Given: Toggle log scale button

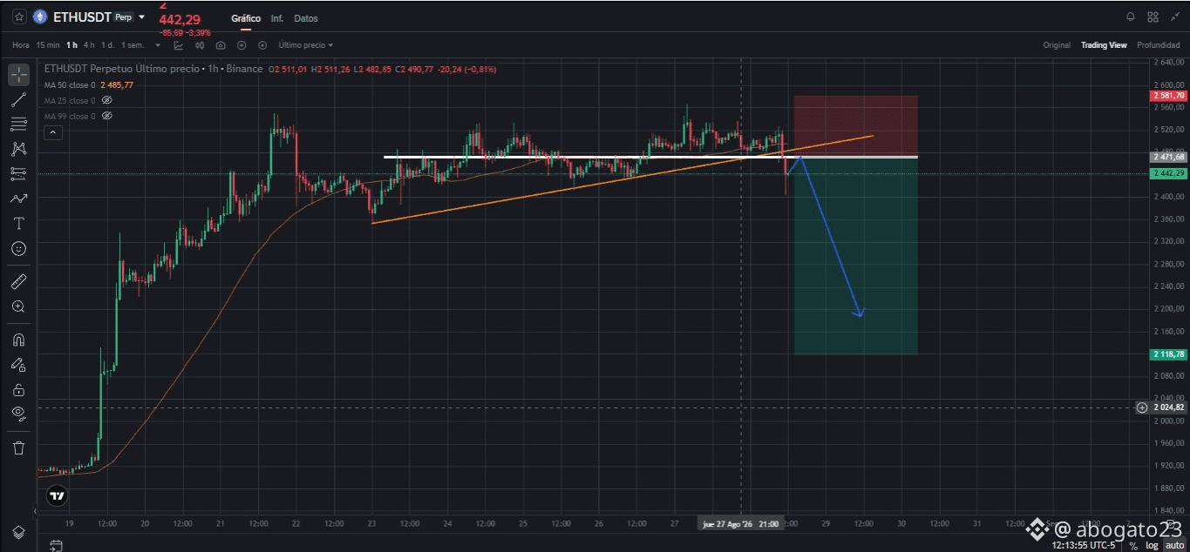Looking at the screenshot, I should pyautogui.click(x=1152, y=546).
